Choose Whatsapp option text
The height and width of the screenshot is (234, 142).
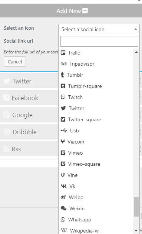80,220
